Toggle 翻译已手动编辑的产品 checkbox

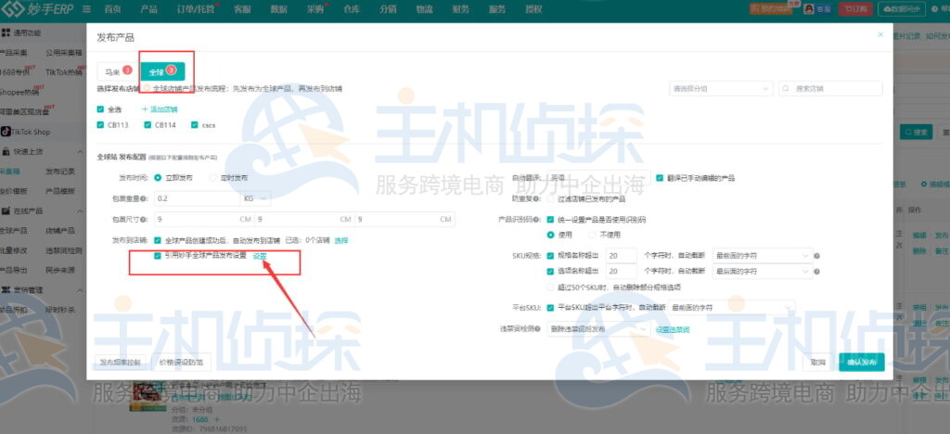[x=660, y=178]
